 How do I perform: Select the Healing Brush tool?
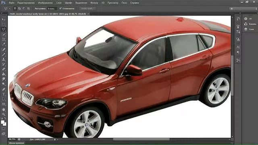pyautogui.click(x=4, y=49)
